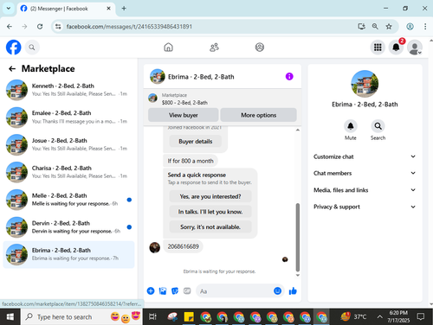Click Ebrima profile picture in details panel
Viewport: 433px width, 325px height.
coord(365,84)
